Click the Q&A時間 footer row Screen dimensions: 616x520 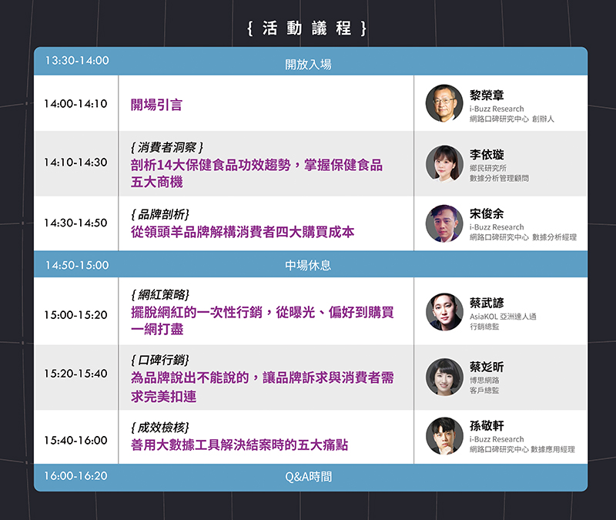[x=308, y=477]
